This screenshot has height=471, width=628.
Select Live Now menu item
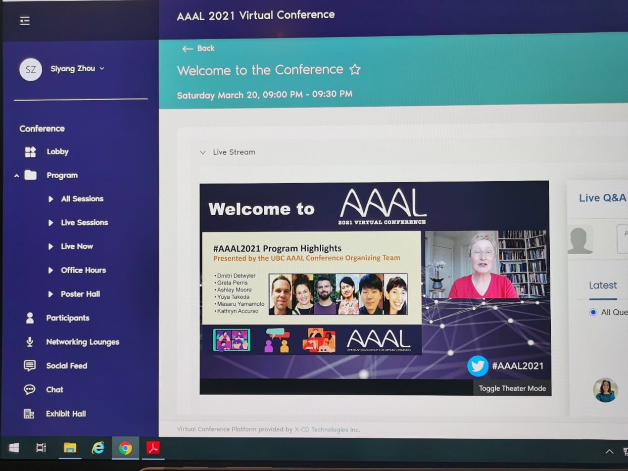click(x=77, y=246)
